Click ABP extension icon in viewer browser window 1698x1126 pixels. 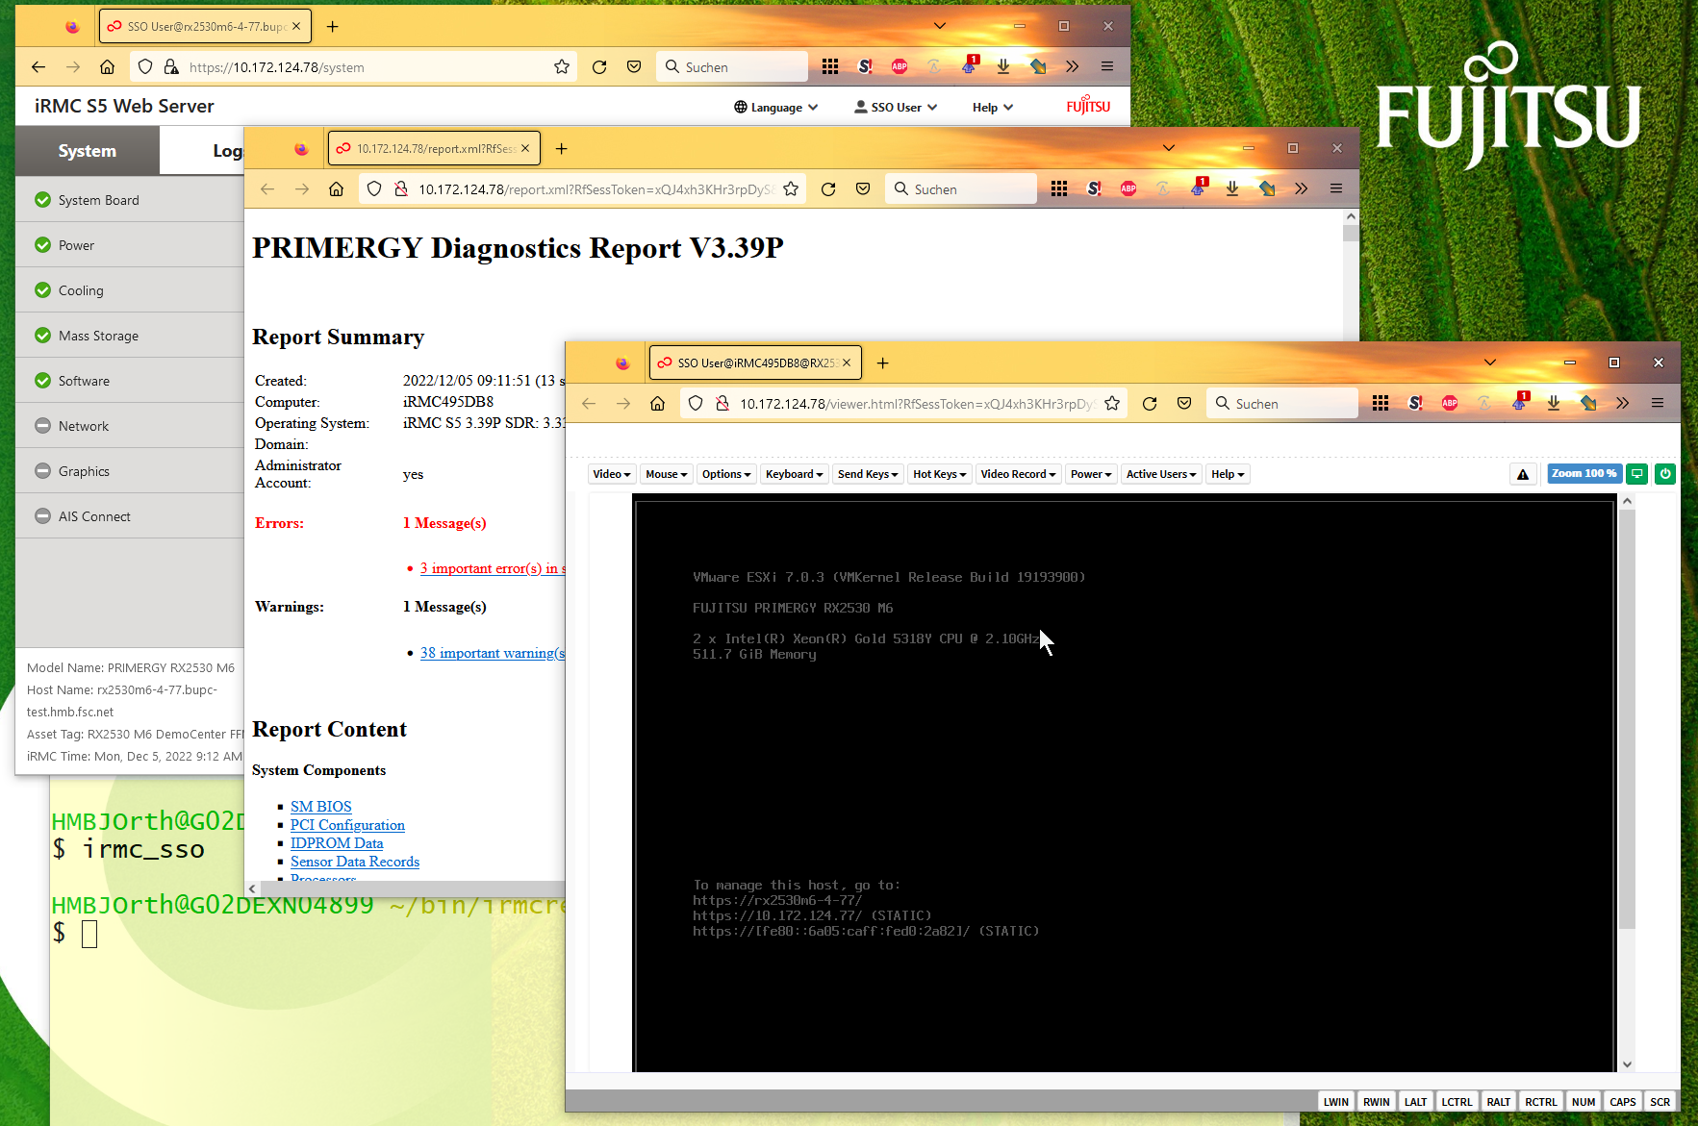click(x=1450, y=404)
